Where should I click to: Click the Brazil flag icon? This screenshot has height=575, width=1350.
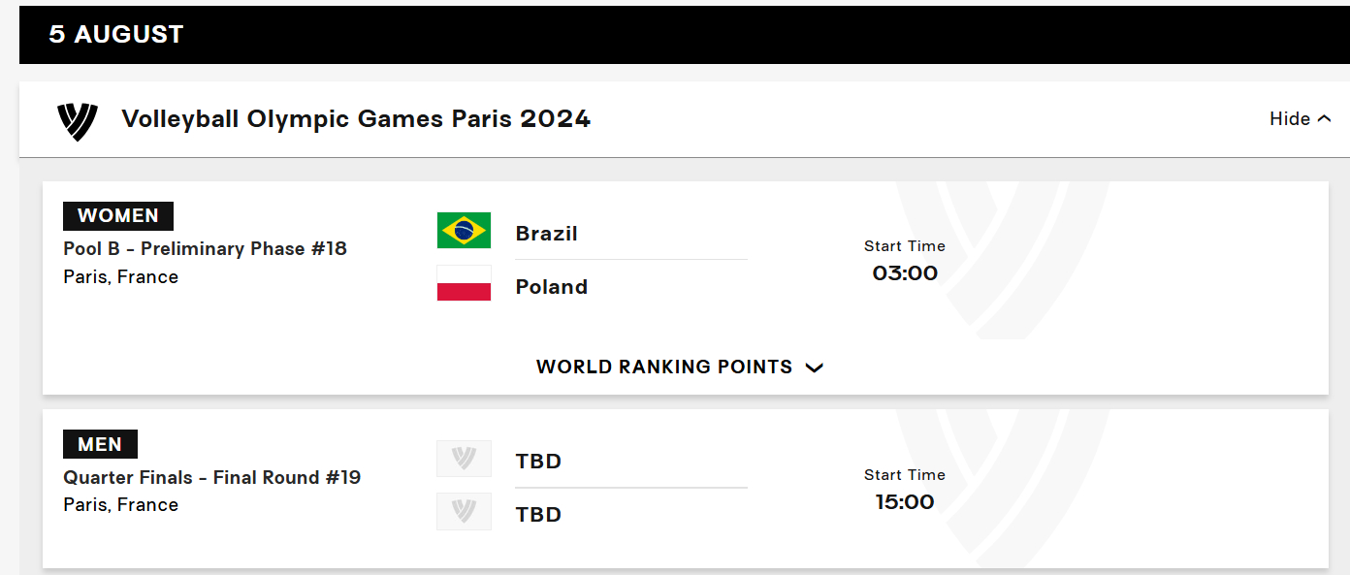(x=464, y=231)
